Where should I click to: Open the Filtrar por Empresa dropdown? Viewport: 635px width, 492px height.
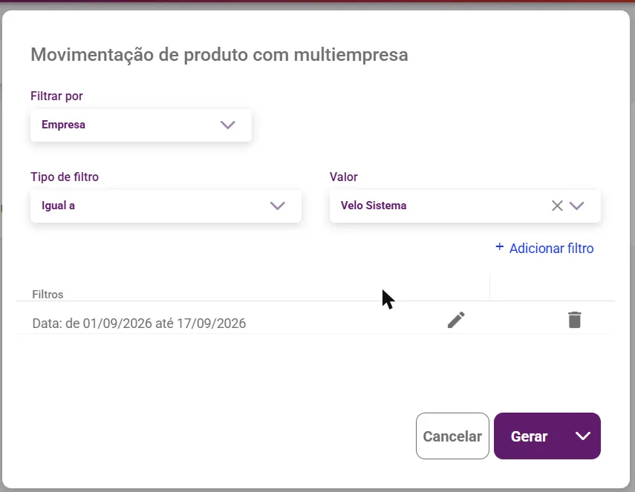tap(141, 125)
